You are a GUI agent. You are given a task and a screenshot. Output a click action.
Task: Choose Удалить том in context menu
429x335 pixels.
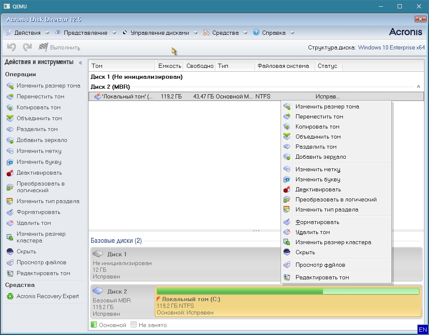point(336,232)
